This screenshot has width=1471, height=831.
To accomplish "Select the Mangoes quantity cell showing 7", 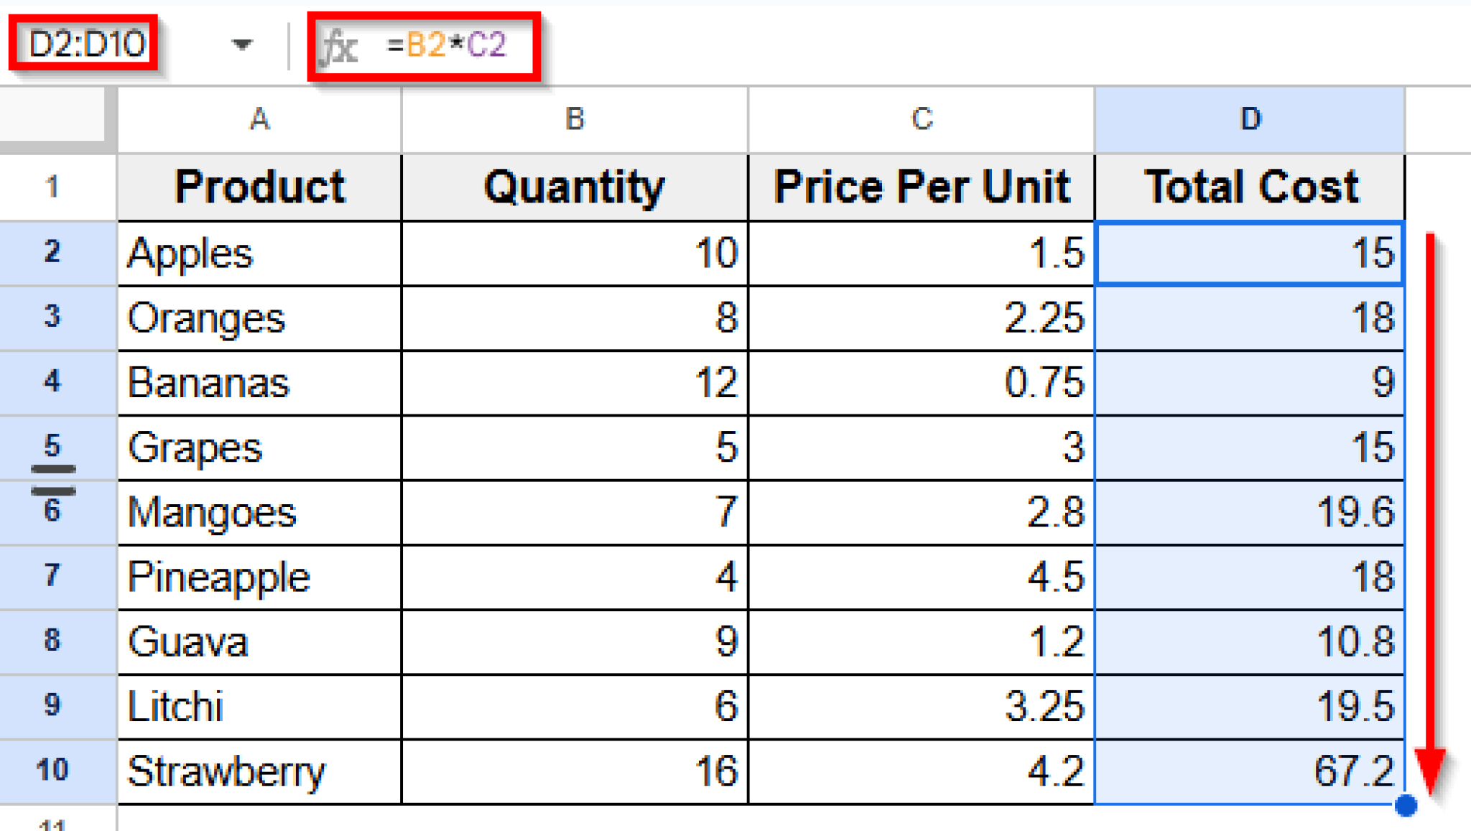I will point(573,511).
